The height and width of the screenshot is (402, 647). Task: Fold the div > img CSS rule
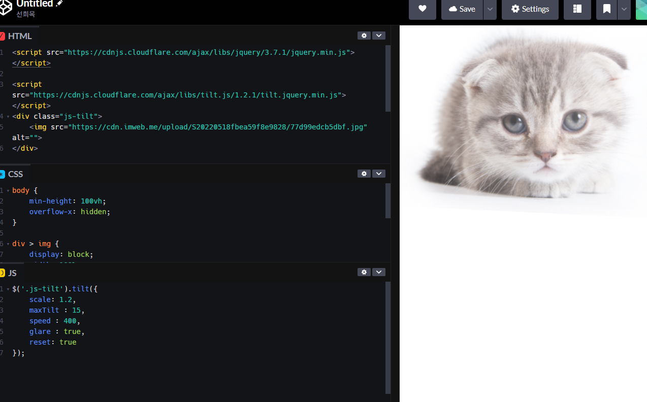(8, 244)
